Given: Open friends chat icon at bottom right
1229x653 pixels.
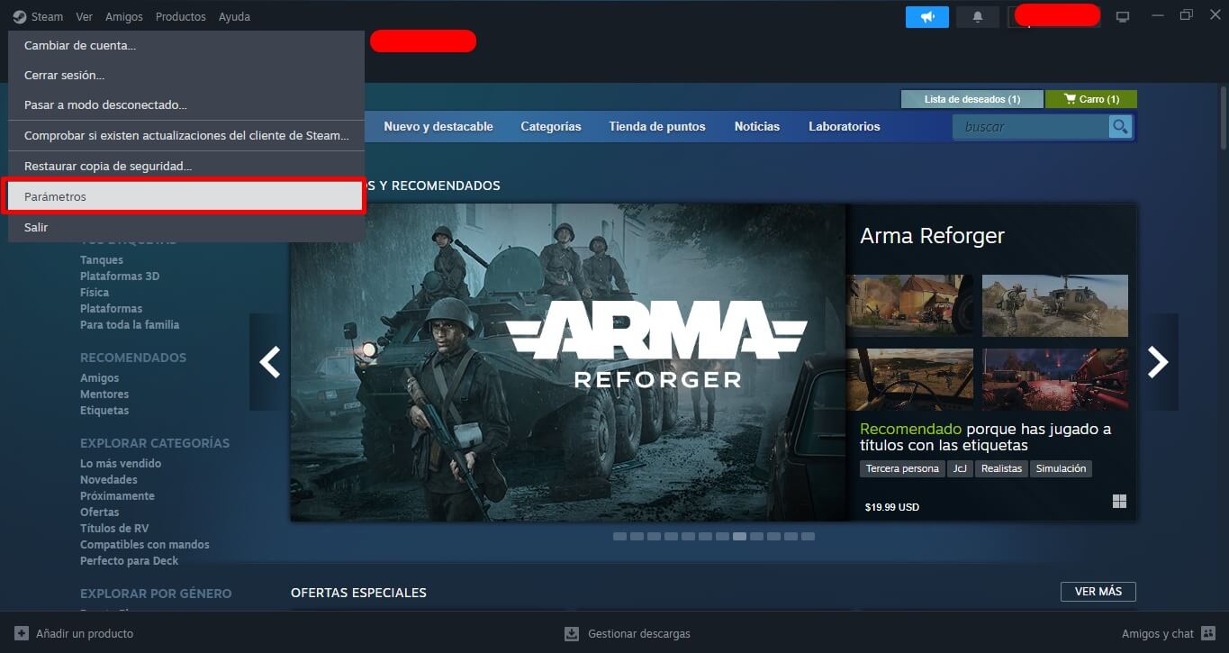Looking at the screenshot, I should pyautogui.click(x=1207, y=633).
